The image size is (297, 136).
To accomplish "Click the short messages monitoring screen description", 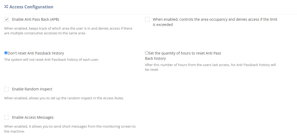I will (x=70, y=129).
